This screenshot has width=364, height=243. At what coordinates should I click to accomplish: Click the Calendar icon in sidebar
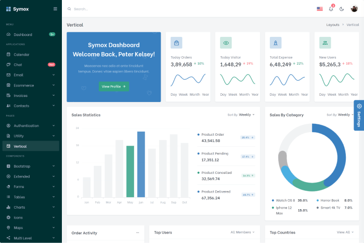8,54
